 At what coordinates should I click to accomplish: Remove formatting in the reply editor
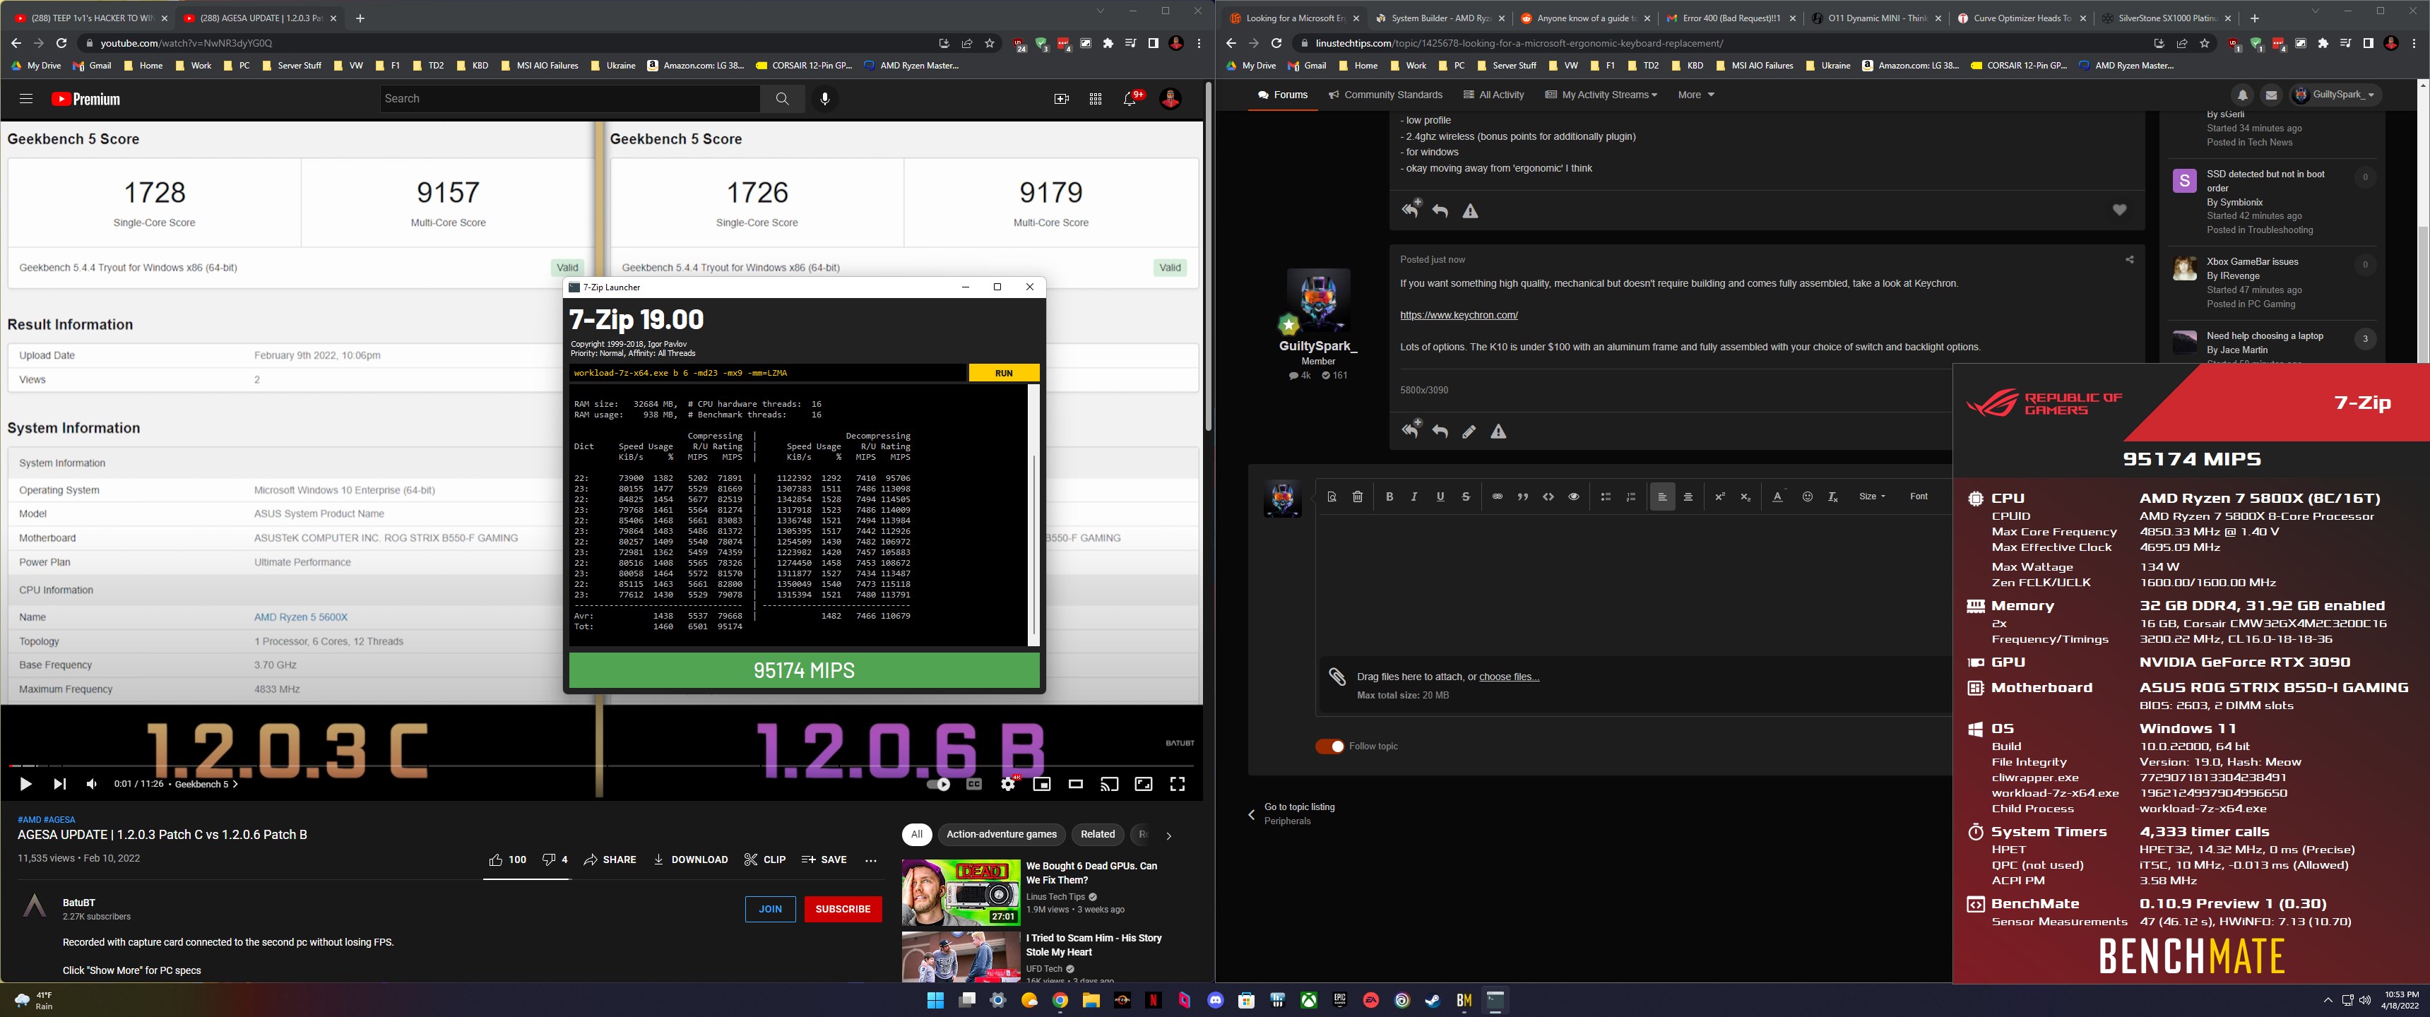click(1833, 496)
